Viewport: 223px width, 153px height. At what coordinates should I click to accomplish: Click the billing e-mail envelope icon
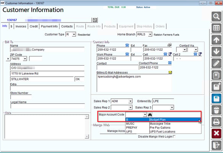pos(170,72)
